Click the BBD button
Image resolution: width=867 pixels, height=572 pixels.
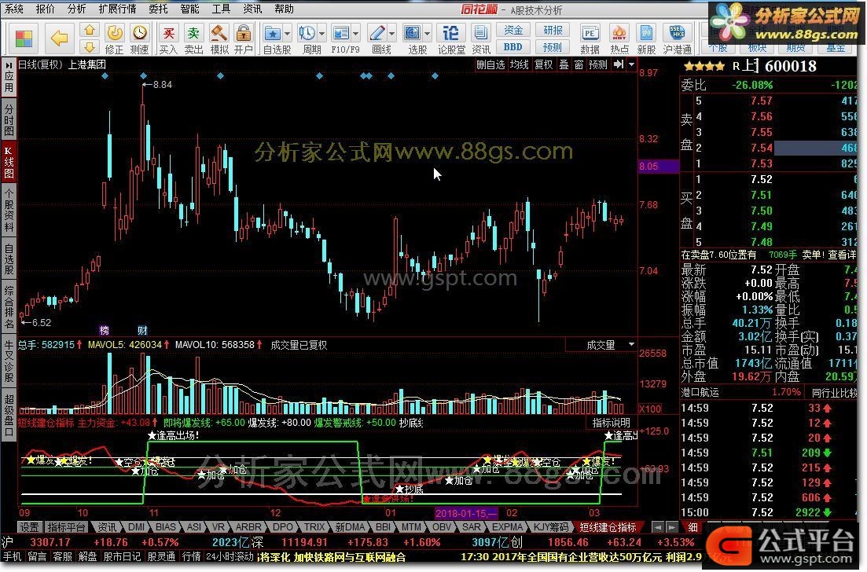click(513, 47)
